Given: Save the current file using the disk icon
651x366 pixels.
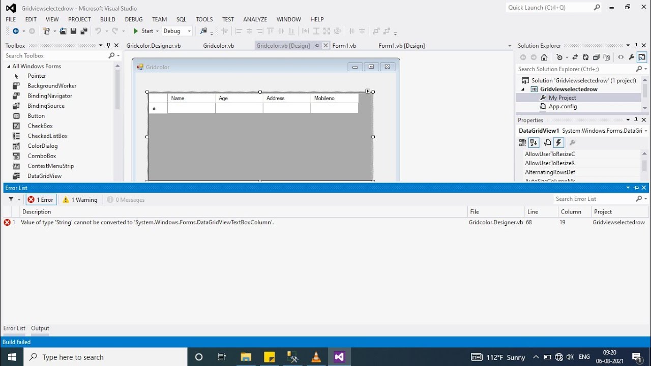Looking at the screenshot, I should click(x=73, y=31).
